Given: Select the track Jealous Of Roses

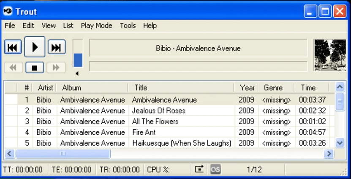Looking at the screenshot, I should click(x=159, y=111).
